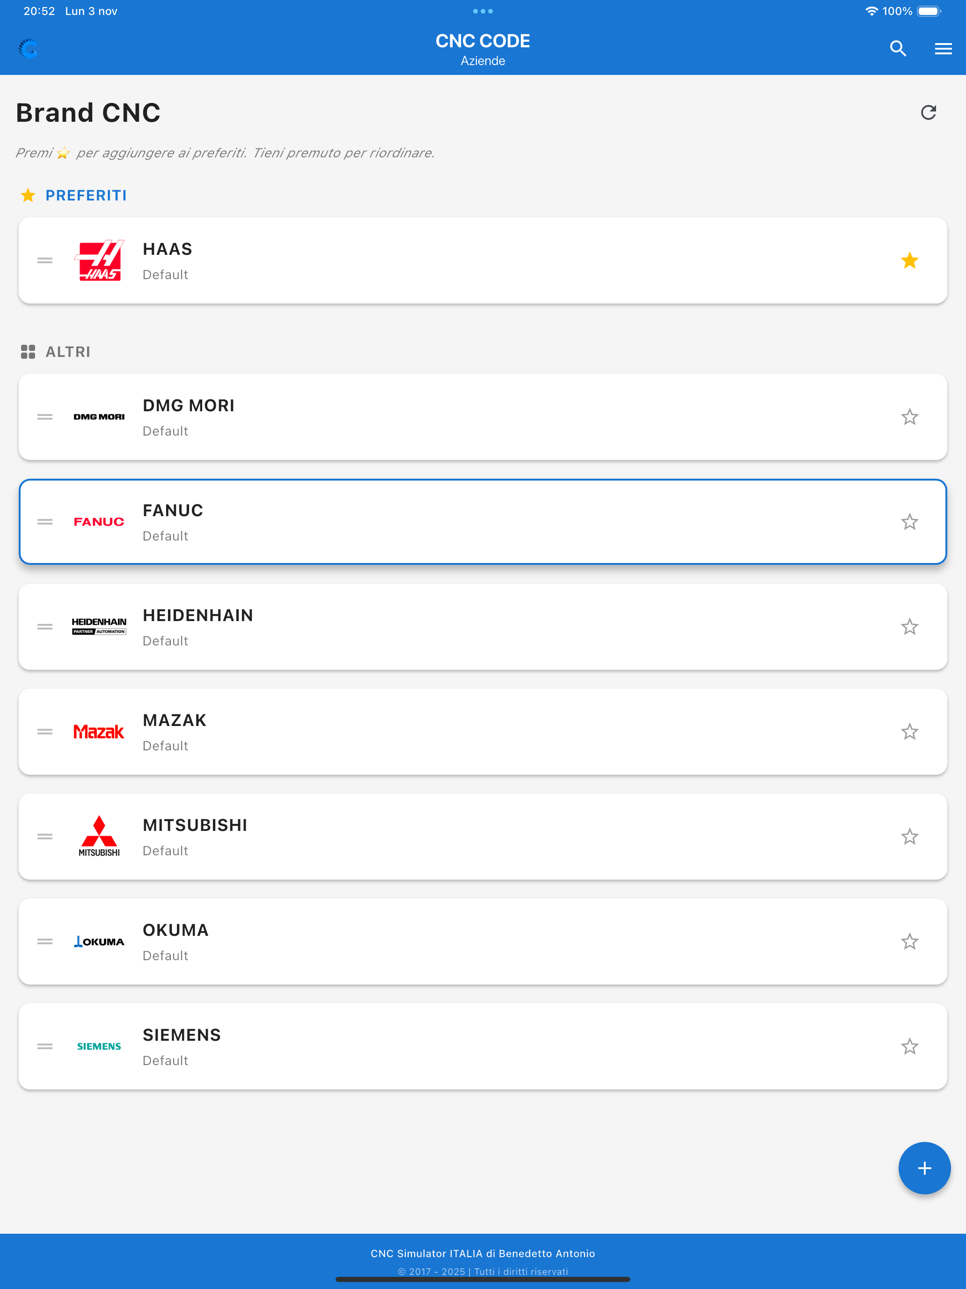Favorite MAZAK with star
966x1289 pixels.
point(909,731)
